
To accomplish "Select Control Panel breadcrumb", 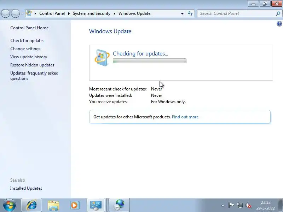I will 52,13.
